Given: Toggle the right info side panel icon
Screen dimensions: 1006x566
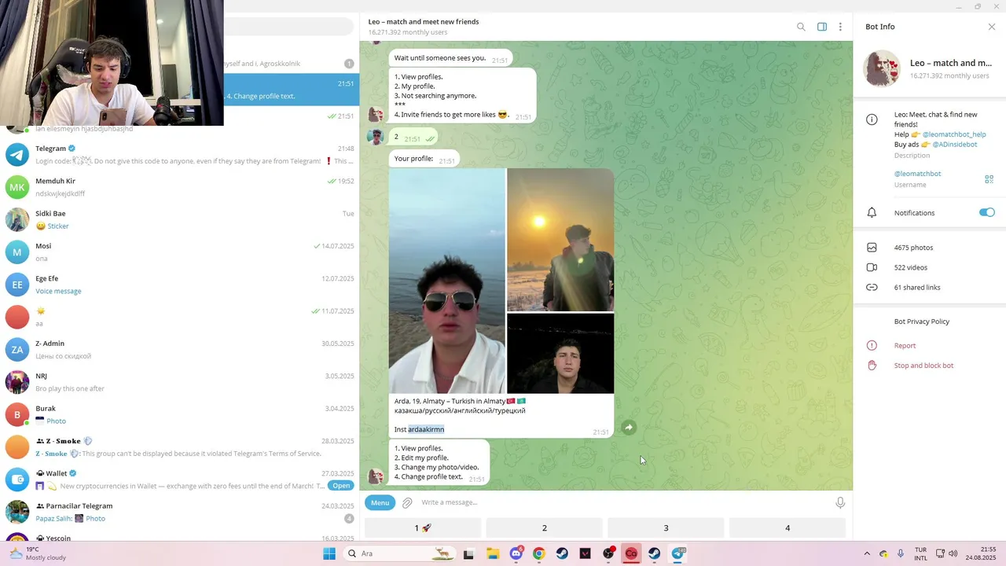Looking at the screenshot, I should pyautogui.click(x=822, y=27).
